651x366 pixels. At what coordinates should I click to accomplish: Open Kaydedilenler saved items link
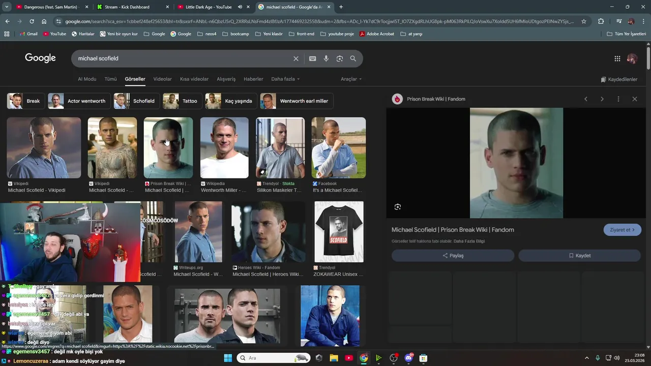coord(619,79)
